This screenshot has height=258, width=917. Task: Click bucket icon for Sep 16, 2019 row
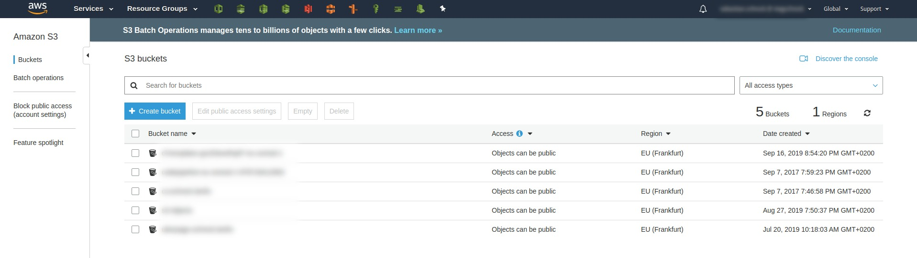click(153, 153)
